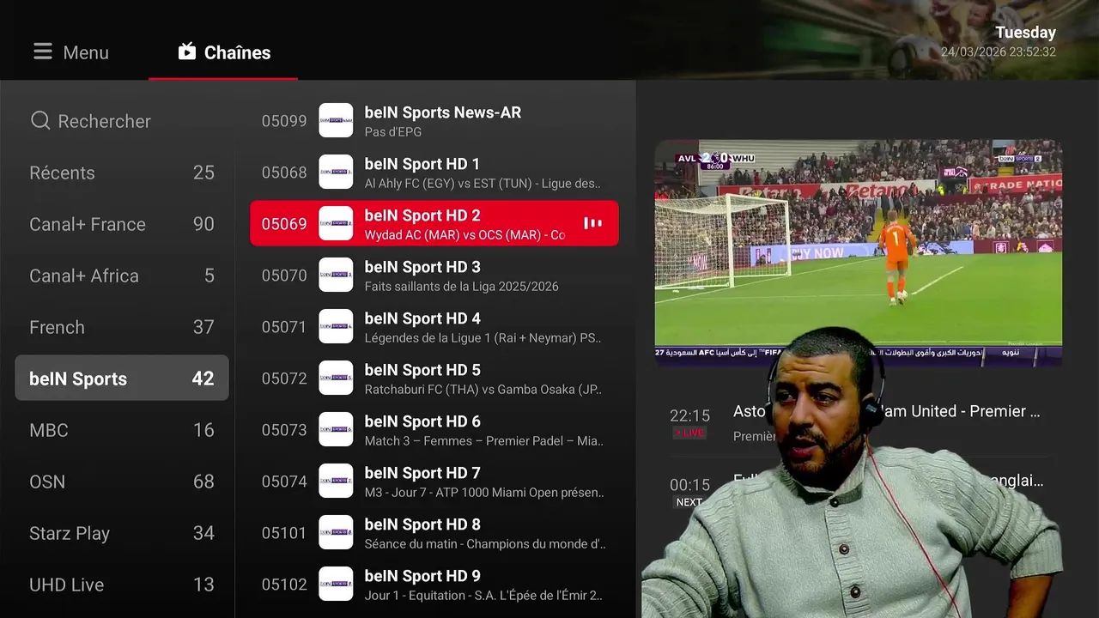The image size is (1099, 618).
Task: Select the Chaînes tab
Action: [x=223, y=52]
